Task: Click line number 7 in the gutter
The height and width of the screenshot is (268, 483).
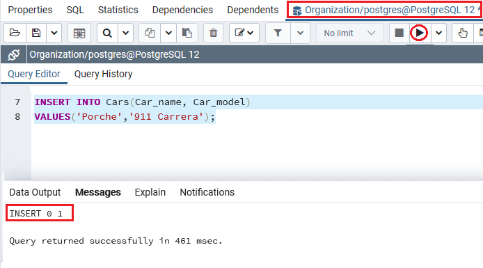Action: 17,102
